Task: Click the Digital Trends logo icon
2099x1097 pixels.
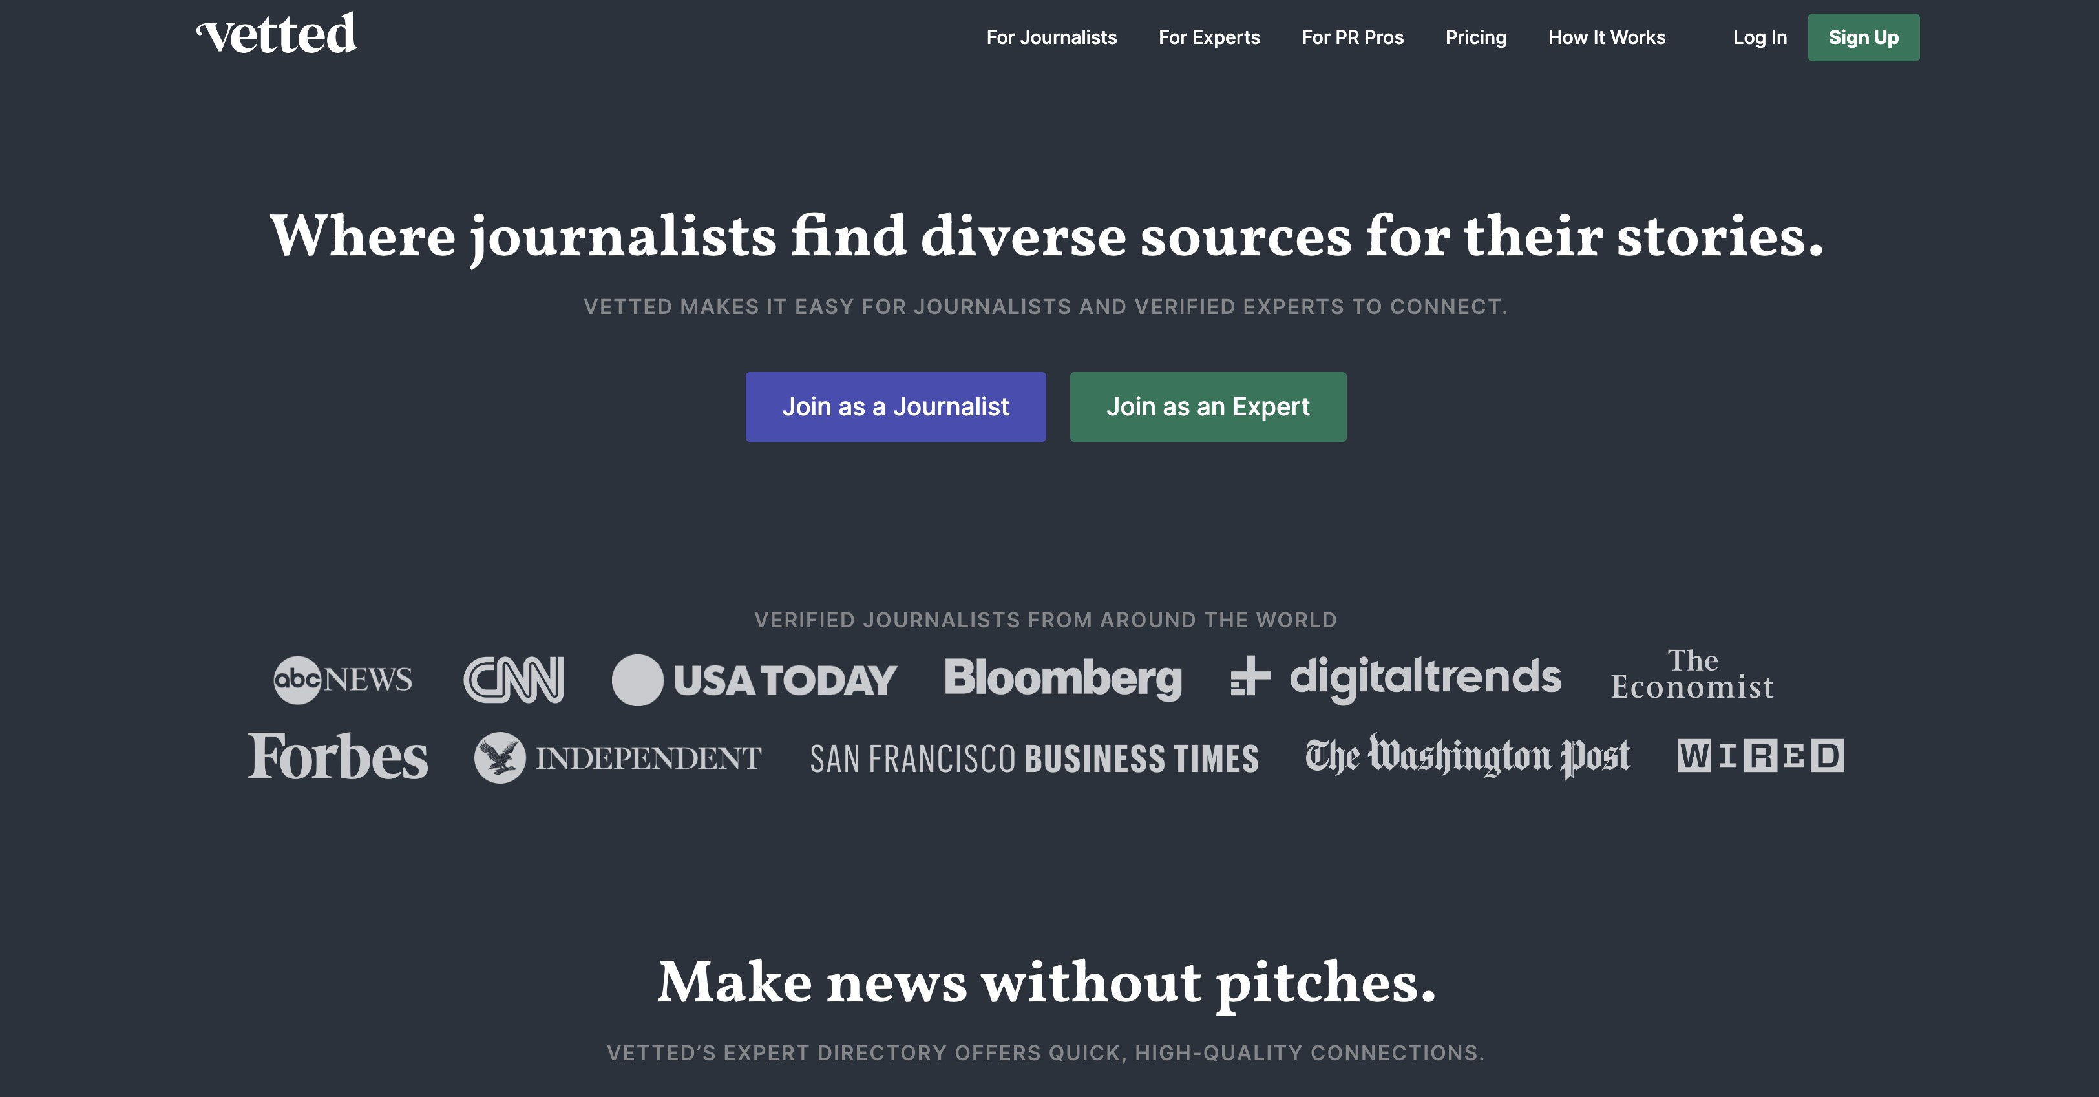Action: pos(1249,679)
